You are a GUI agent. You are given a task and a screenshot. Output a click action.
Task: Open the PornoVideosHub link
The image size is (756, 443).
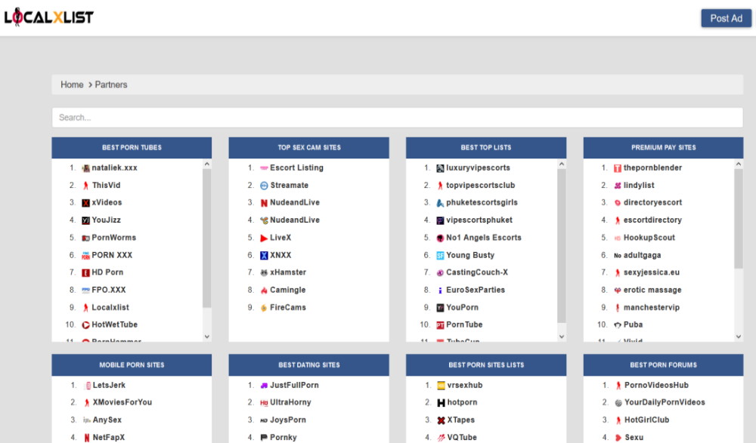[656, 385]
